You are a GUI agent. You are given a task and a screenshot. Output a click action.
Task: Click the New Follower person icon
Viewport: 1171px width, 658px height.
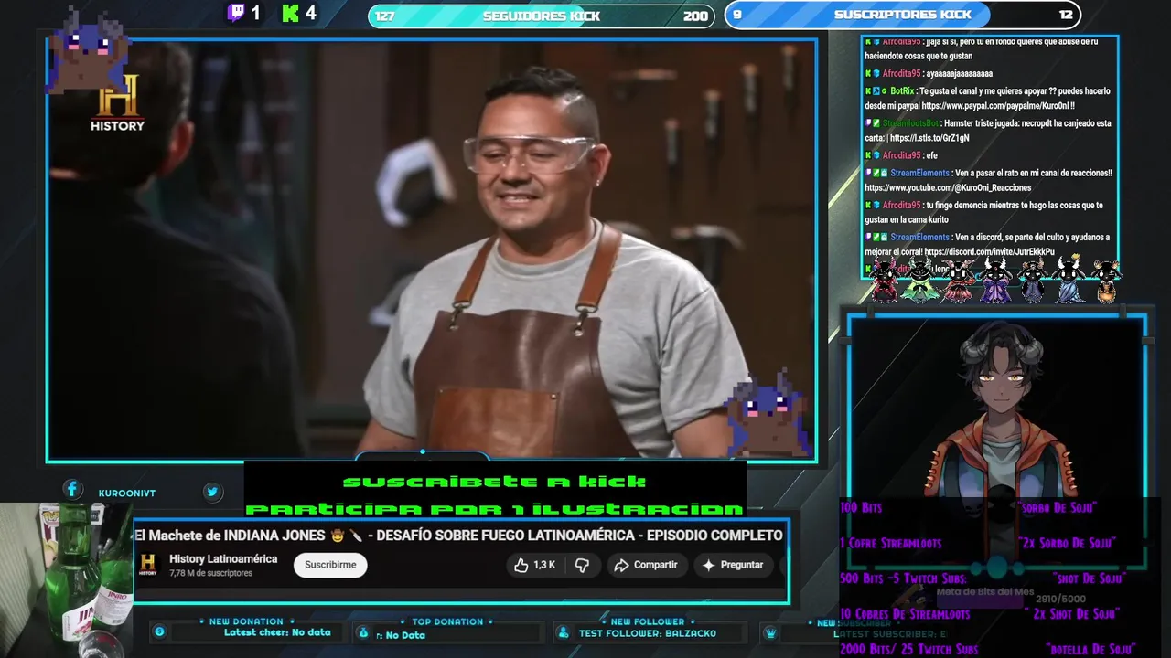tap(563, 632)
